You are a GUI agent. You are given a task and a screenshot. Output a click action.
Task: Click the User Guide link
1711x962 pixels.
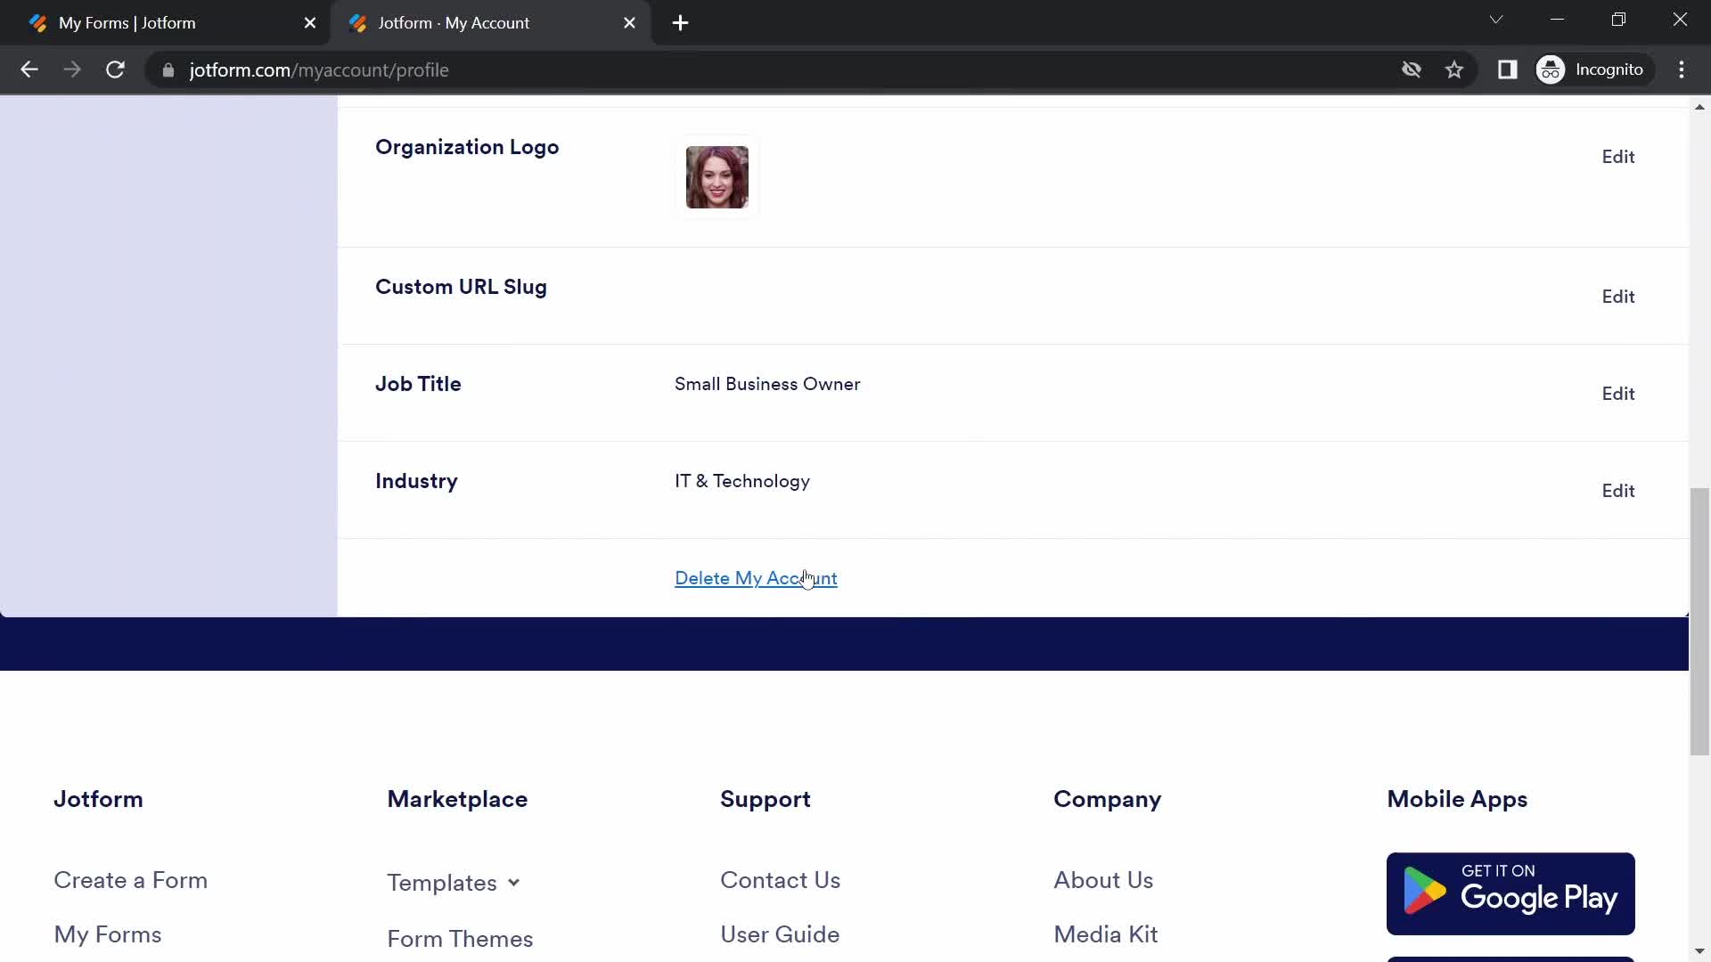pyautogui.click(x=781, y=933)
